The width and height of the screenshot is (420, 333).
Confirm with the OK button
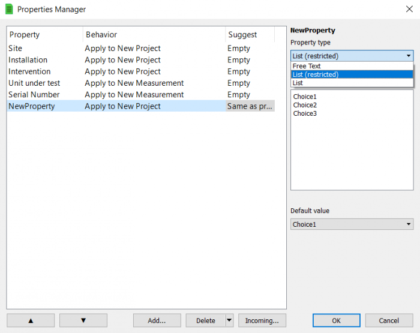[x=336, y=320]
